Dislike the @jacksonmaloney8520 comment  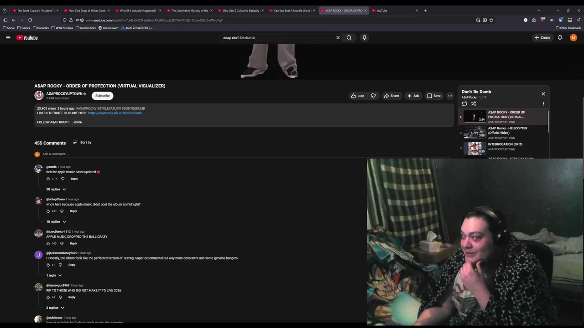60,265
